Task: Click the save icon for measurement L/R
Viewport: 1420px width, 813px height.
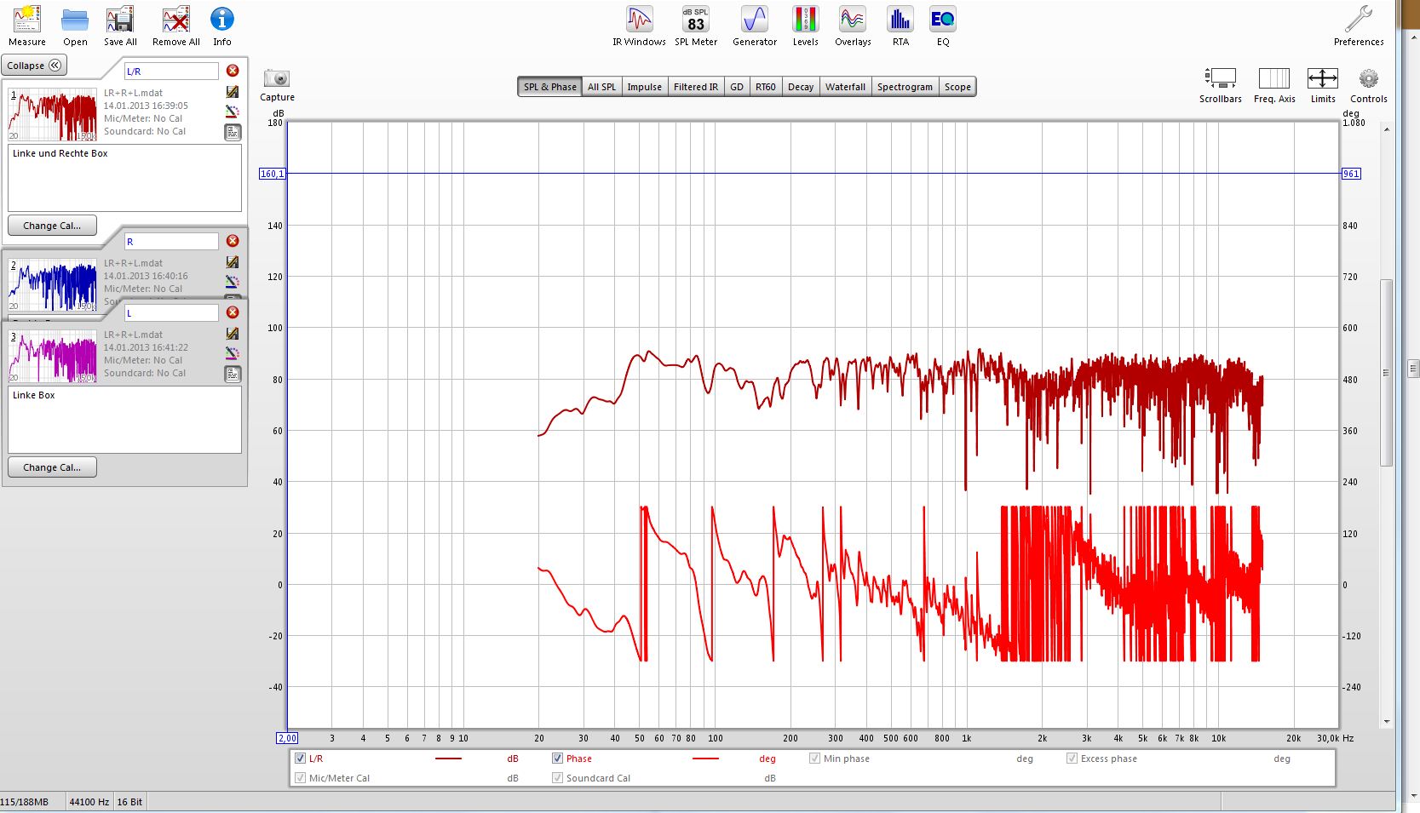Action: coord(233,92)
